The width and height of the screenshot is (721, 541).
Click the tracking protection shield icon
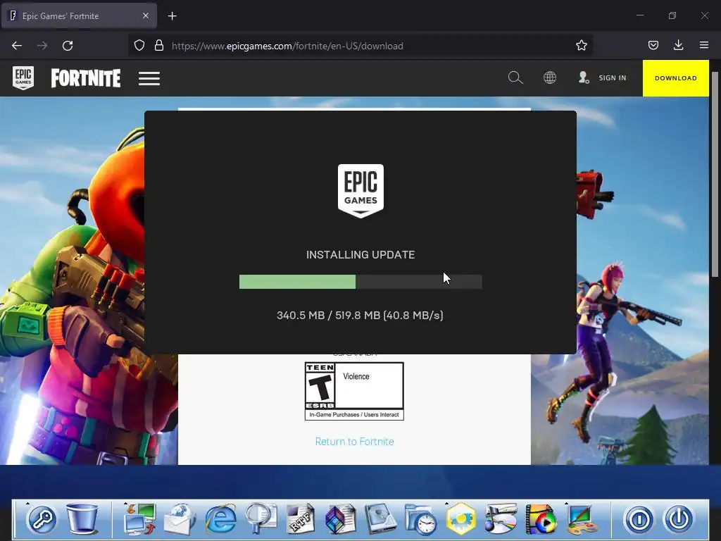tap(139, 45)
